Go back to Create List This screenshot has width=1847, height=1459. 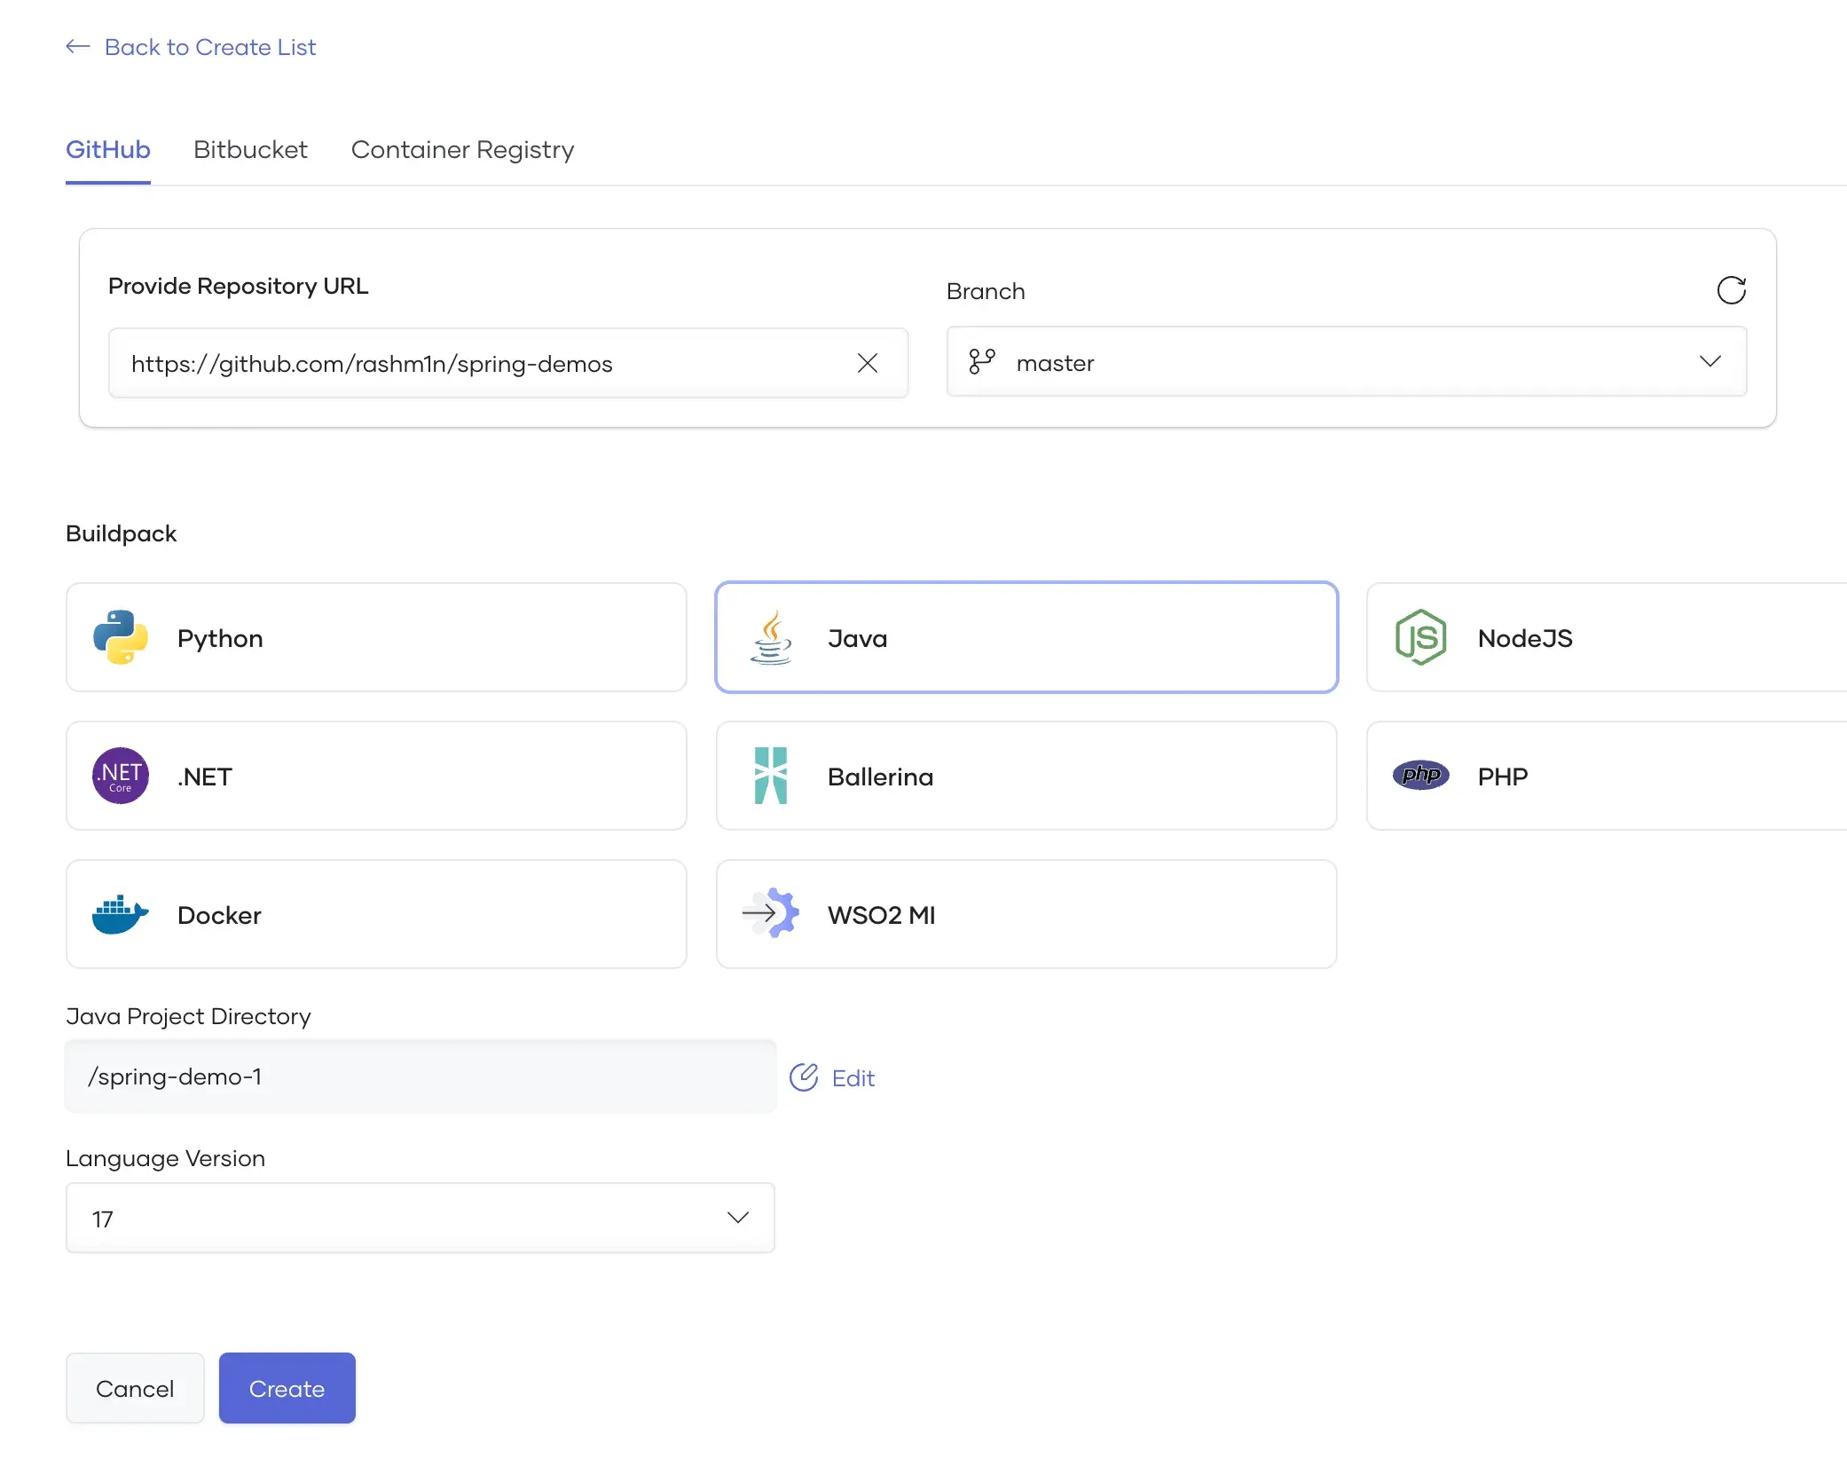coord(209,47)
